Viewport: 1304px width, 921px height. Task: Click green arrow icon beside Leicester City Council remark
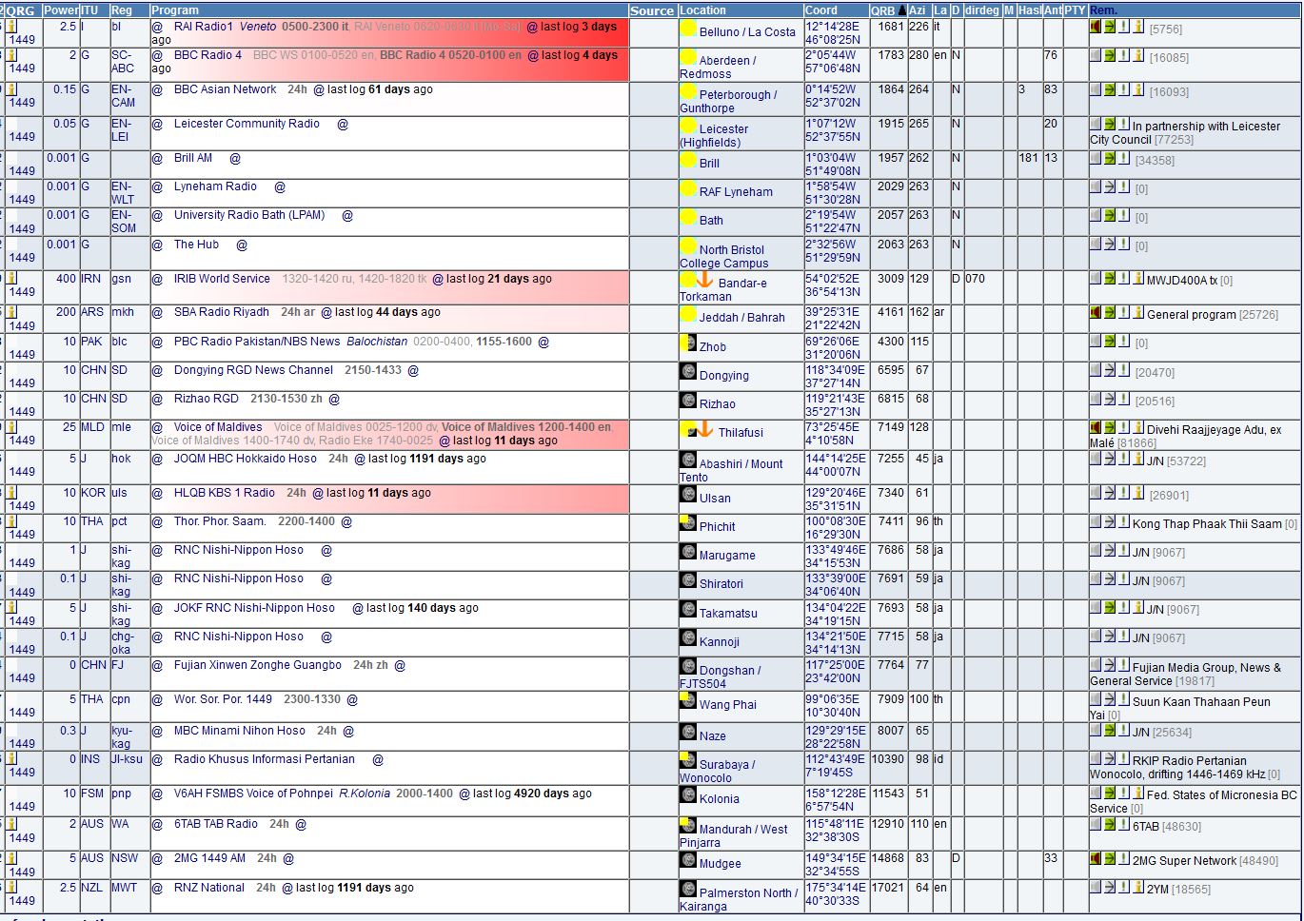1110,124
